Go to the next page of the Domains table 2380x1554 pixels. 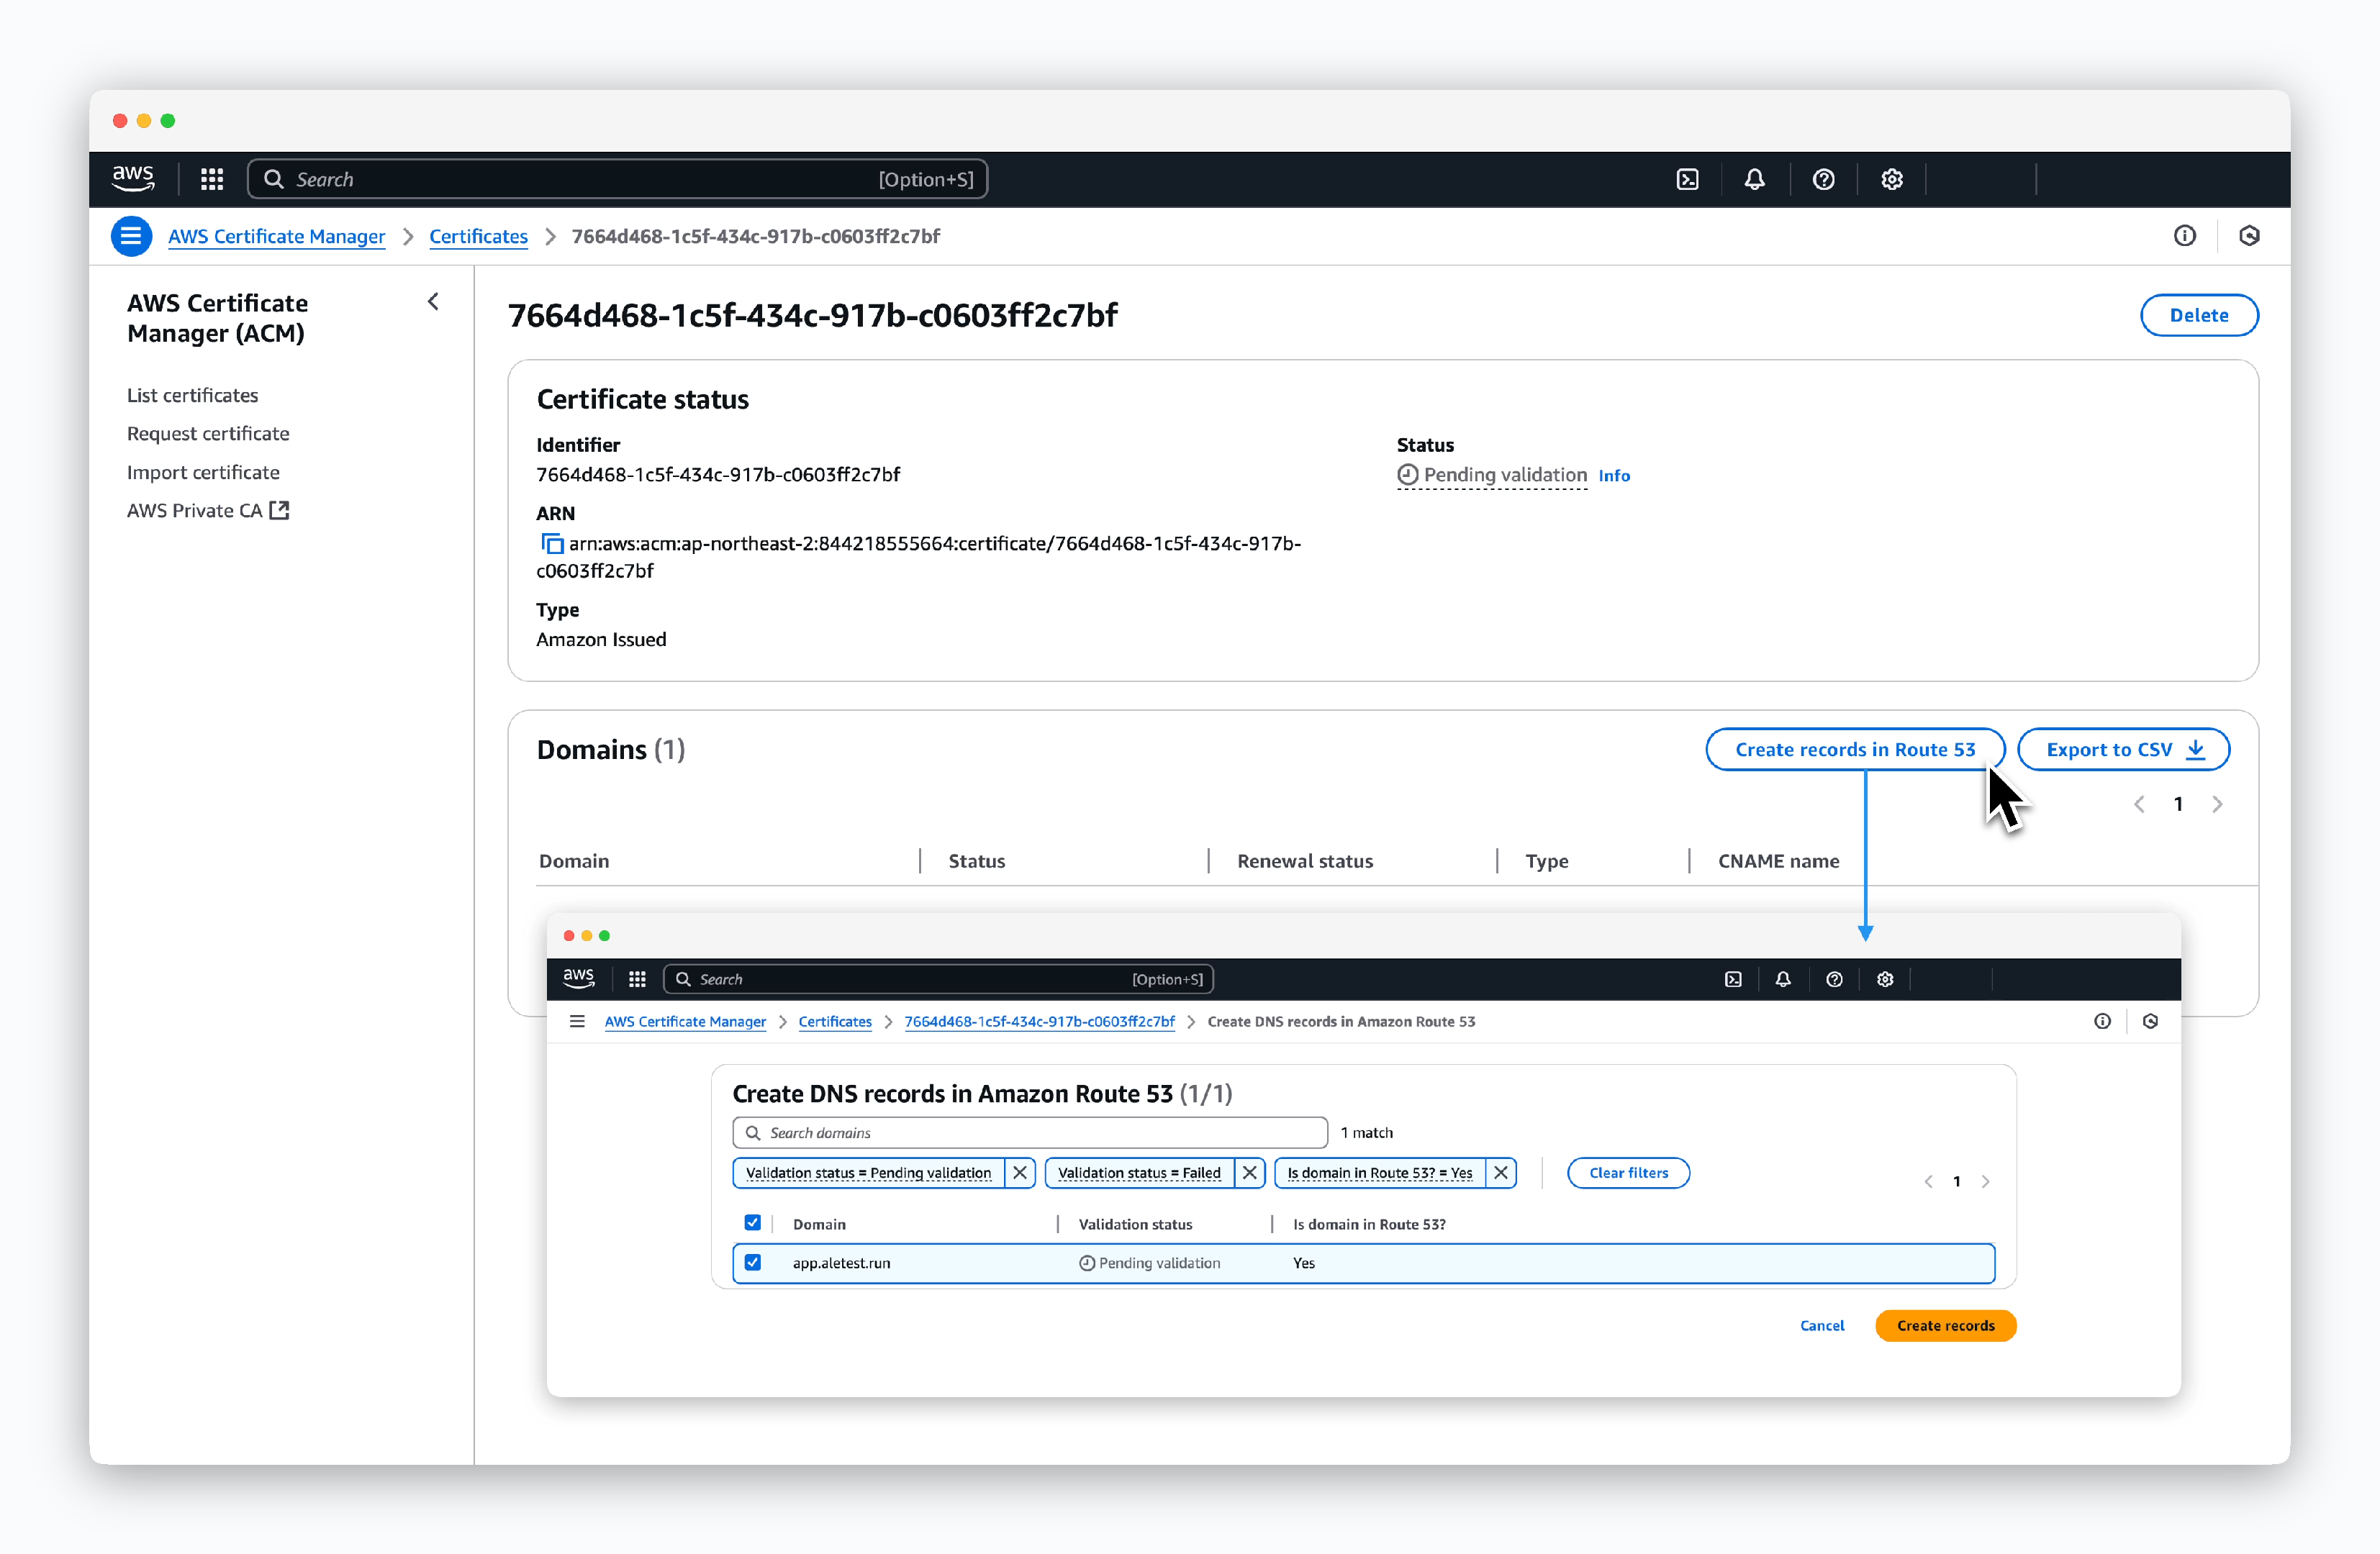point(2217,804)
